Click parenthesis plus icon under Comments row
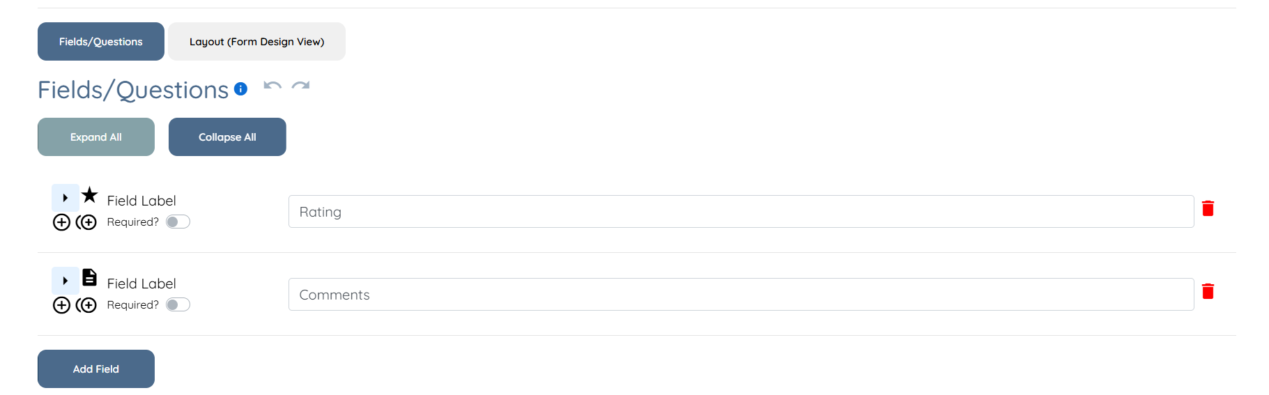Screen dimensions: 1269x395 (x=86, y=305)
